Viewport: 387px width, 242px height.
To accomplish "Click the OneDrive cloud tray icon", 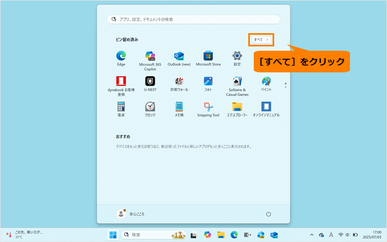I will [321, 235].
